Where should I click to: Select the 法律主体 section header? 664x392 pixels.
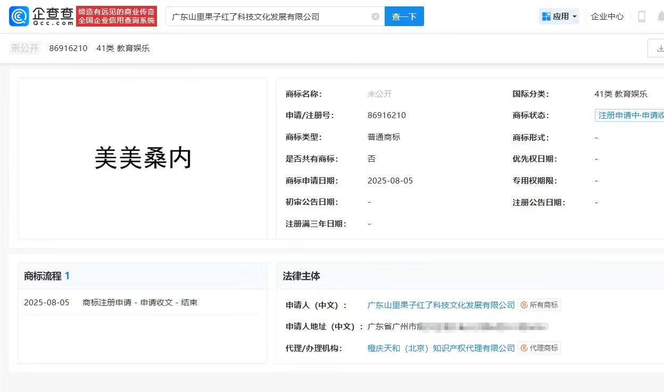302,276
